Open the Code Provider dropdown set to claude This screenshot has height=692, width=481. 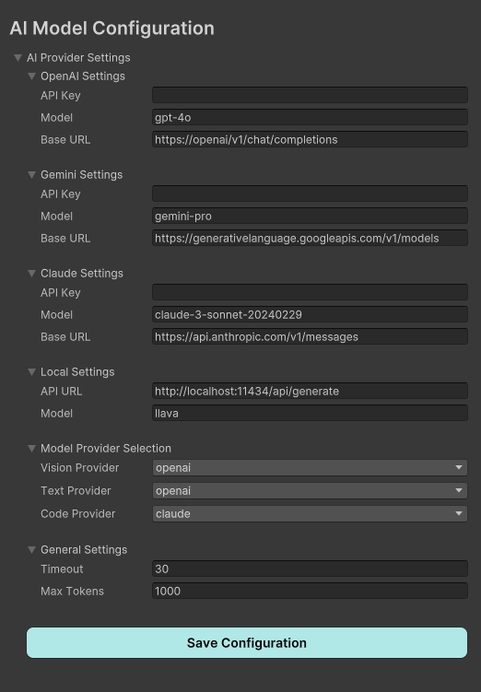310,514
